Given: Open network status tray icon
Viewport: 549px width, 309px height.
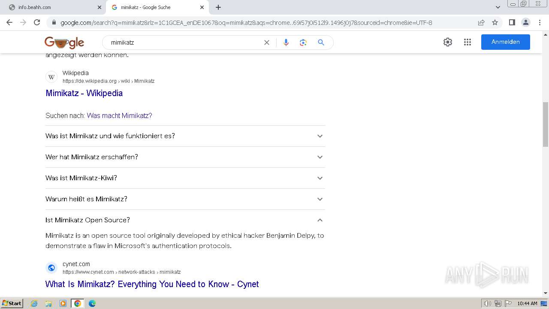Looking at the screenshot, I should 498,303.
